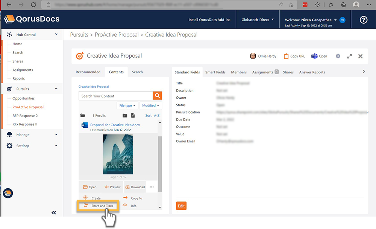Screen dimensions: 376x229
Task: Go to Opportunities in sidebar
Action: coord(23,98)
